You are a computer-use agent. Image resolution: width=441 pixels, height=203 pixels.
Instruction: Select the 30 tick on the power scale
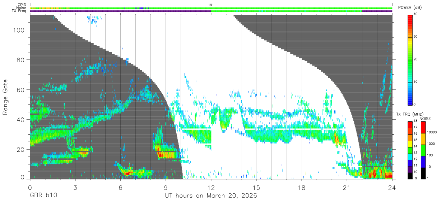click(416, 37)
